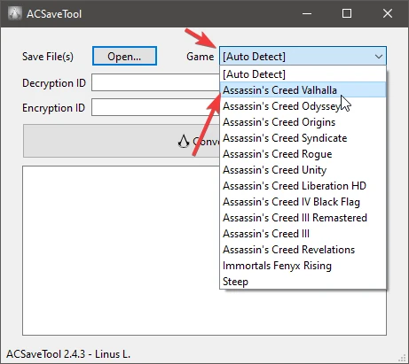Click the Save File(s) label
The image size is (409, 364).
point(48,57)
